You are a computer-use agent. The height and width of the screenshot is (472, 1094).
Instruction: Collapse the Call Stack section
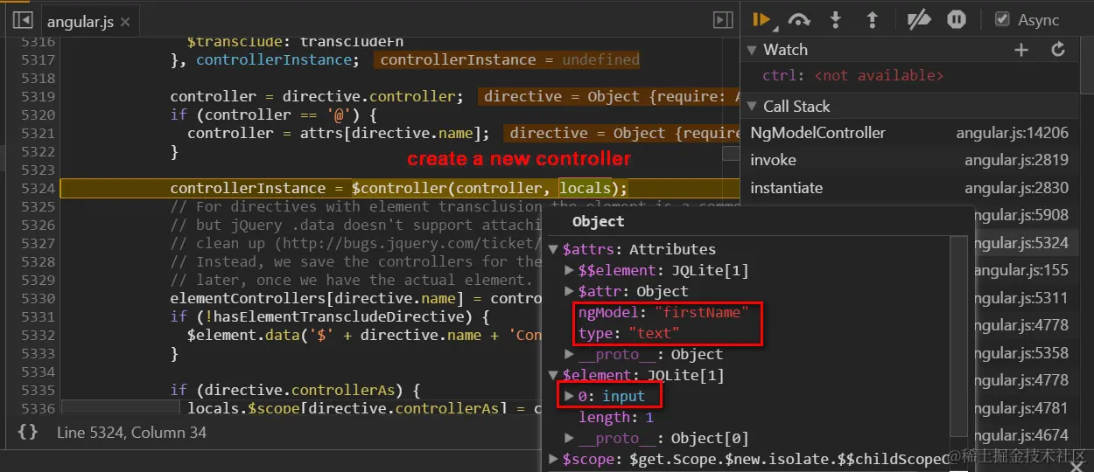[752, 106]
